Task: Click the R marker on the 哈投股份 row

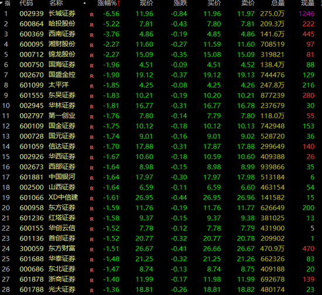Action: coord(92,25)
